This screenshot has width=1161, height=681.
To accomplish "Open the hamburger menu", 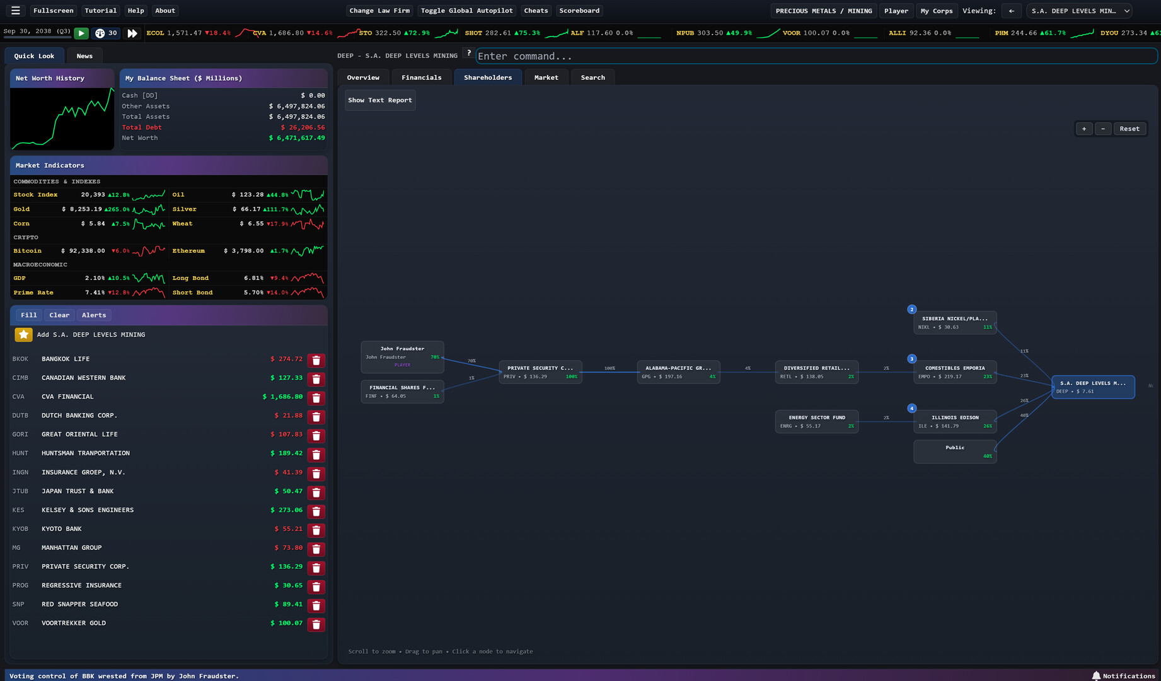I will [x=16, y=11].
